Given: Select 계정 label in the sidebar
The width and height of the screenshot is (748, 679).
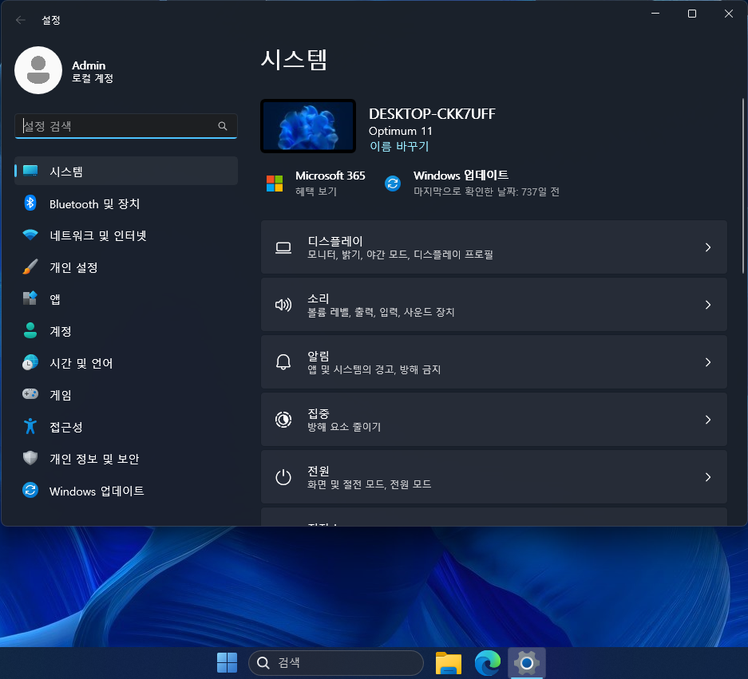Looking at the screenshot, I should pos(61,331).
